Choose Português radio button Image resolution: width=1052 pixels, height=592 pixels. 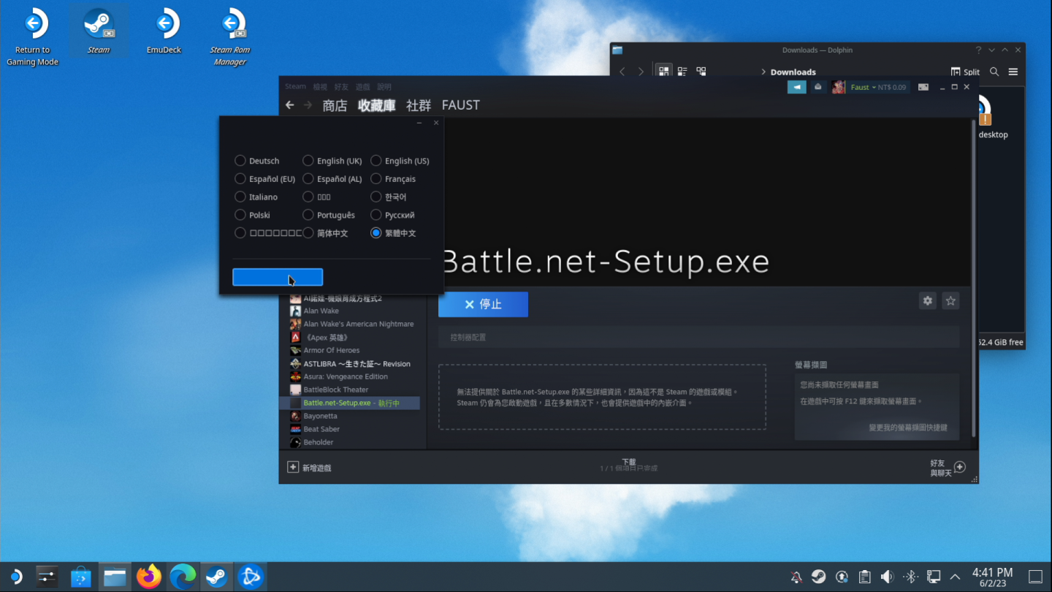click(x=329, y=216)
